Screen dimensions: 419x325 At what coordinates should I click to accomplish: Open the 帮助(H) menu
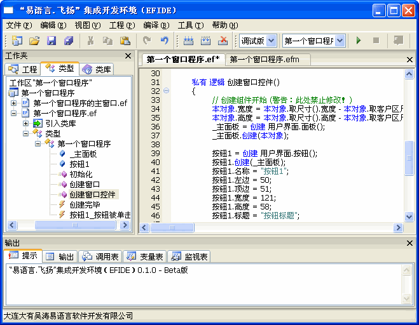click(x=225, y=25)
